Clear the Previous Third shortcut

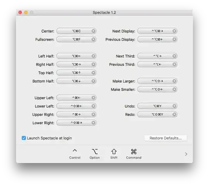coord(174,64)
